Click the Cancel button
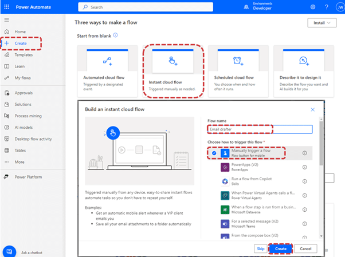The image size is (345, 257). [305, 248]
